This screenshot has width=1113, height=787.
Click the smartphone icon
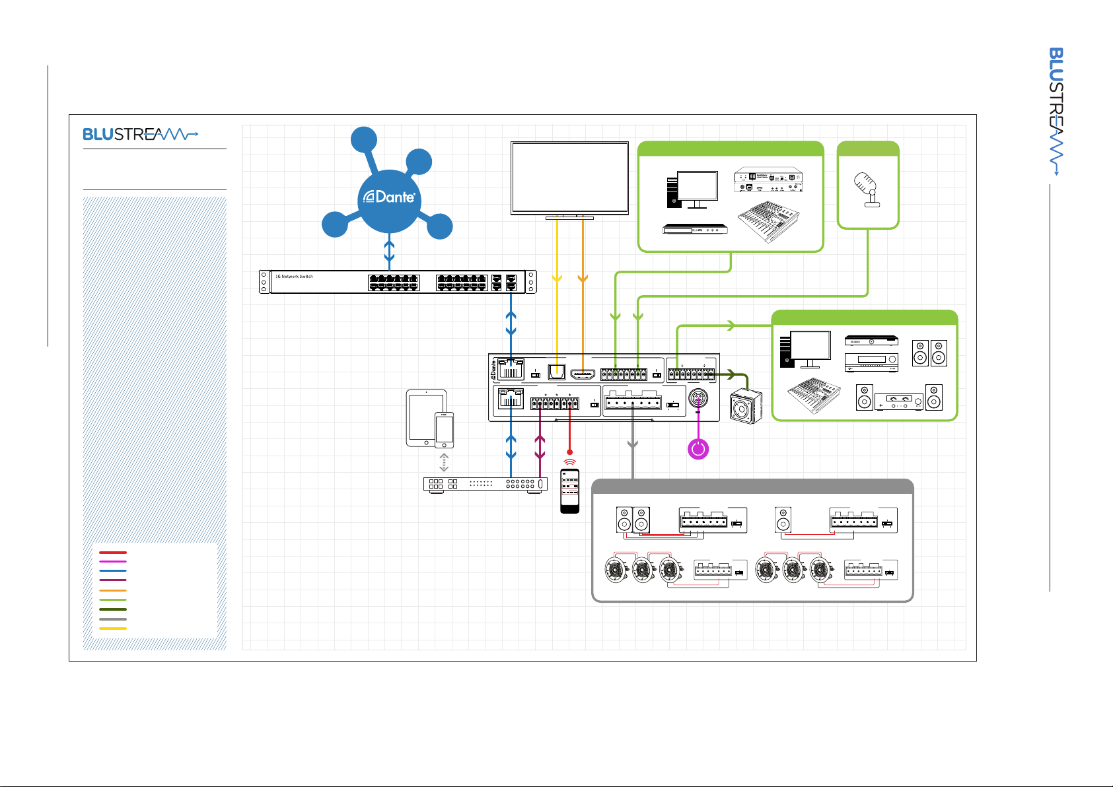pos(444,430)
